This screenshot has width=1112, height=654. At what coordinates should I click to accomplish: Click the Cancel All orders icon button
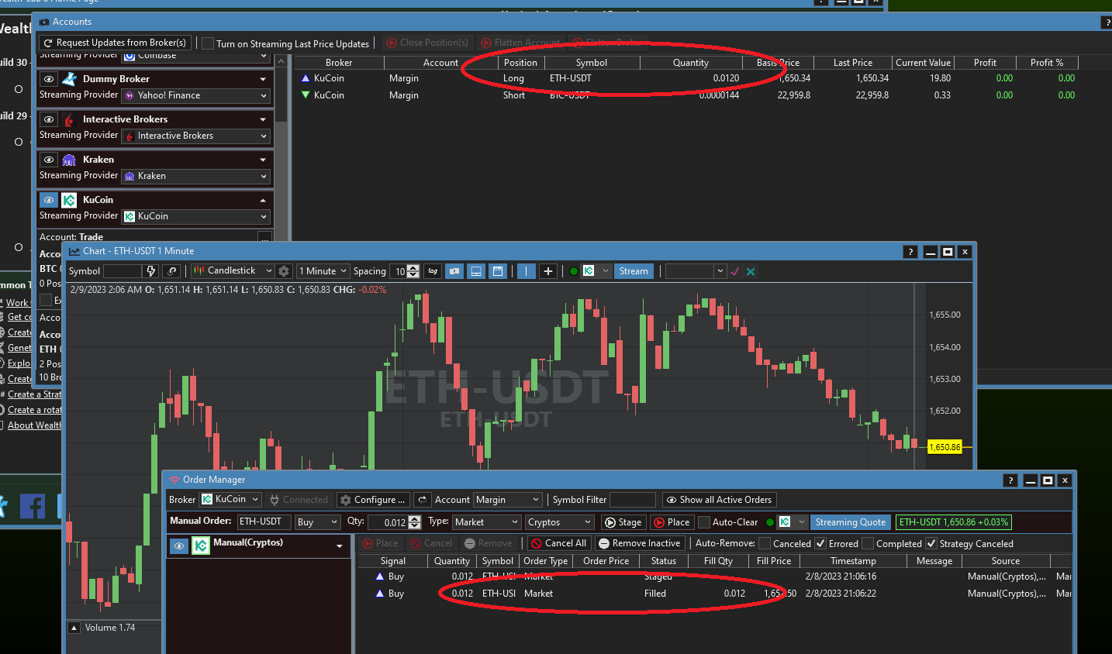pyautogui.click(x=558, y=543)
